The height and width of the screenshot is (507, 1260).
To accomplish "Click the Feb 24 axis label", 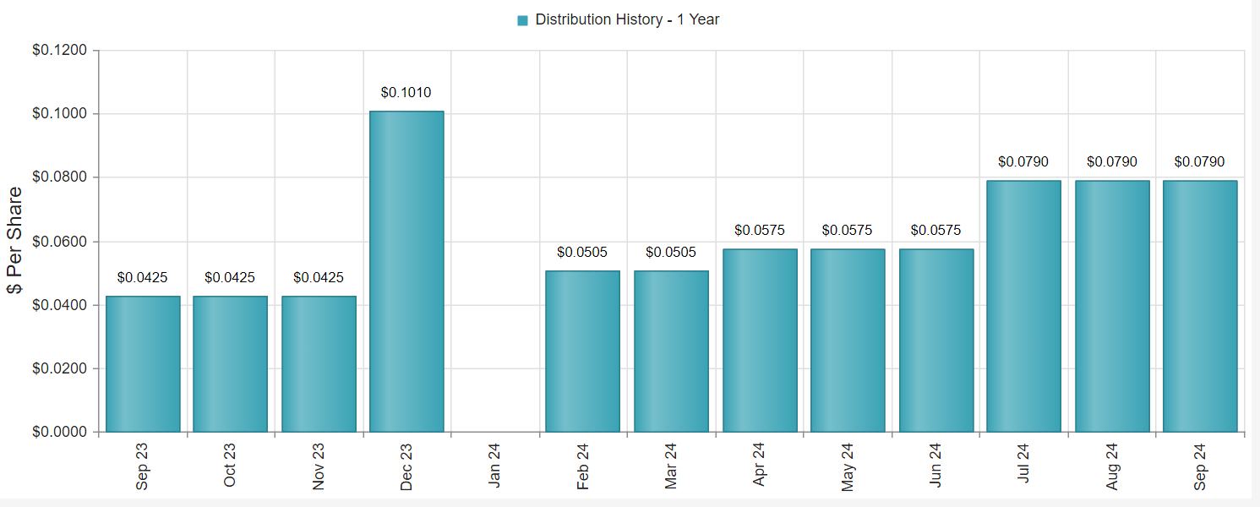I will click(582, 466).
